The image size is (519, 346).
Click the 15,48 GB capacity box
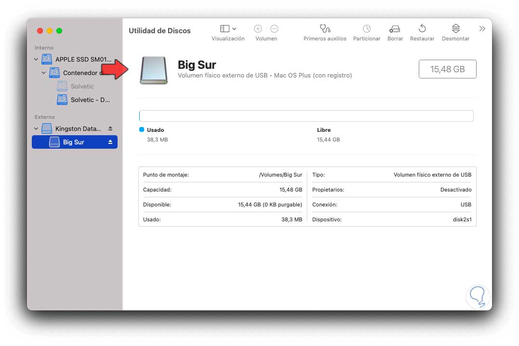pyautogui.click(x=448, y=69)
